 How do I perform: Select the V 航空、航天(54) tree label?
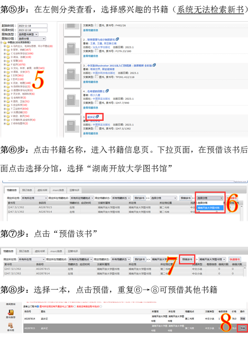(x=20, y=116)
